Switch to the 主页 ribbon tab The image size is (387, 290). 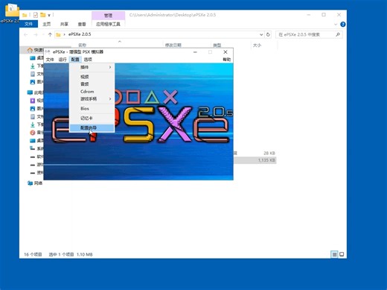[x=46, y=24]
